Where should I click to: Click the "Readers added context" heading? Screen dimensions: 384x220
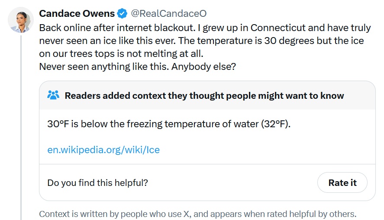coord(204,95)
